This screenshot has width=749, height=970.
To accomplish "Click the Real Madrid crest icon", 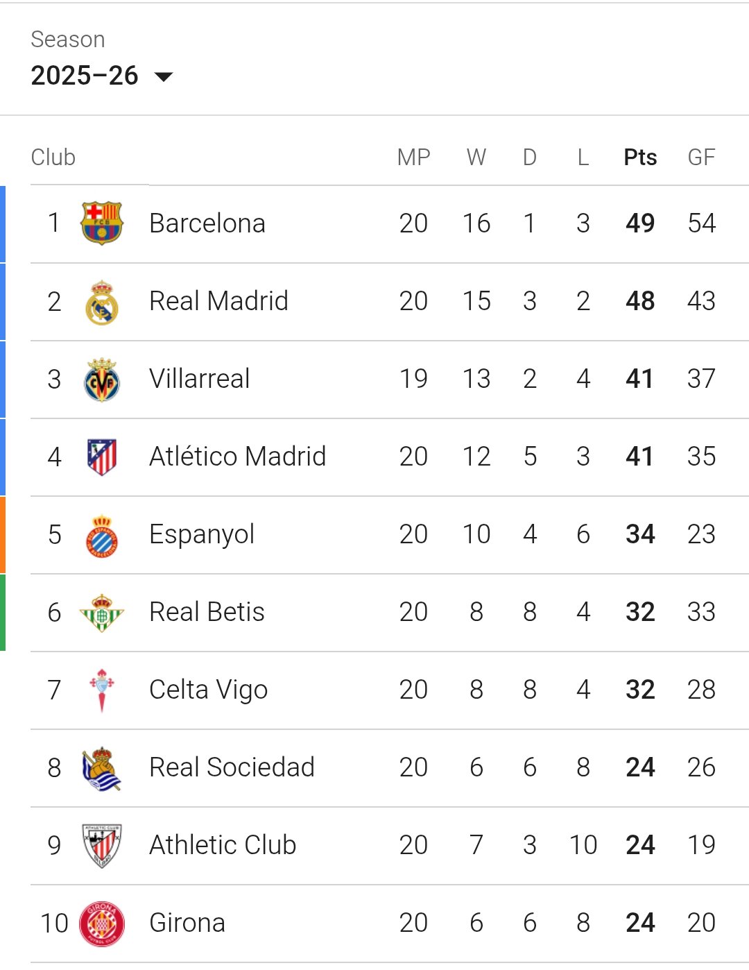I will click(x=102, y=302).
